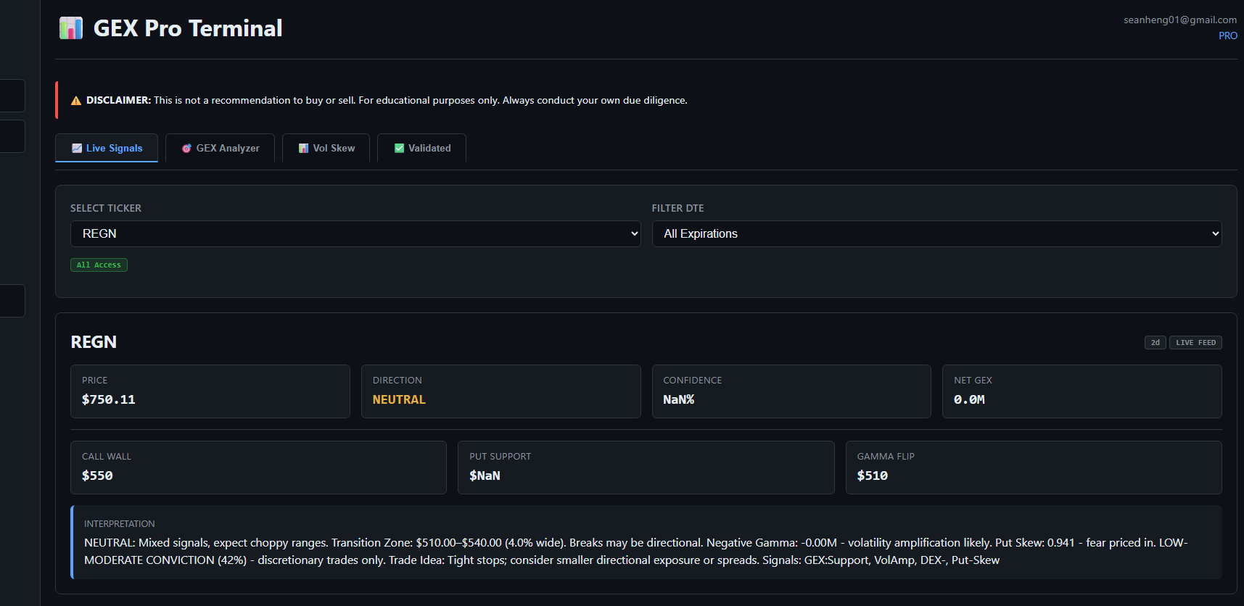Click the NEUTRAL direction value
Image resolution: width=1244 pixels, height=606 pixels.
[399, 399]
